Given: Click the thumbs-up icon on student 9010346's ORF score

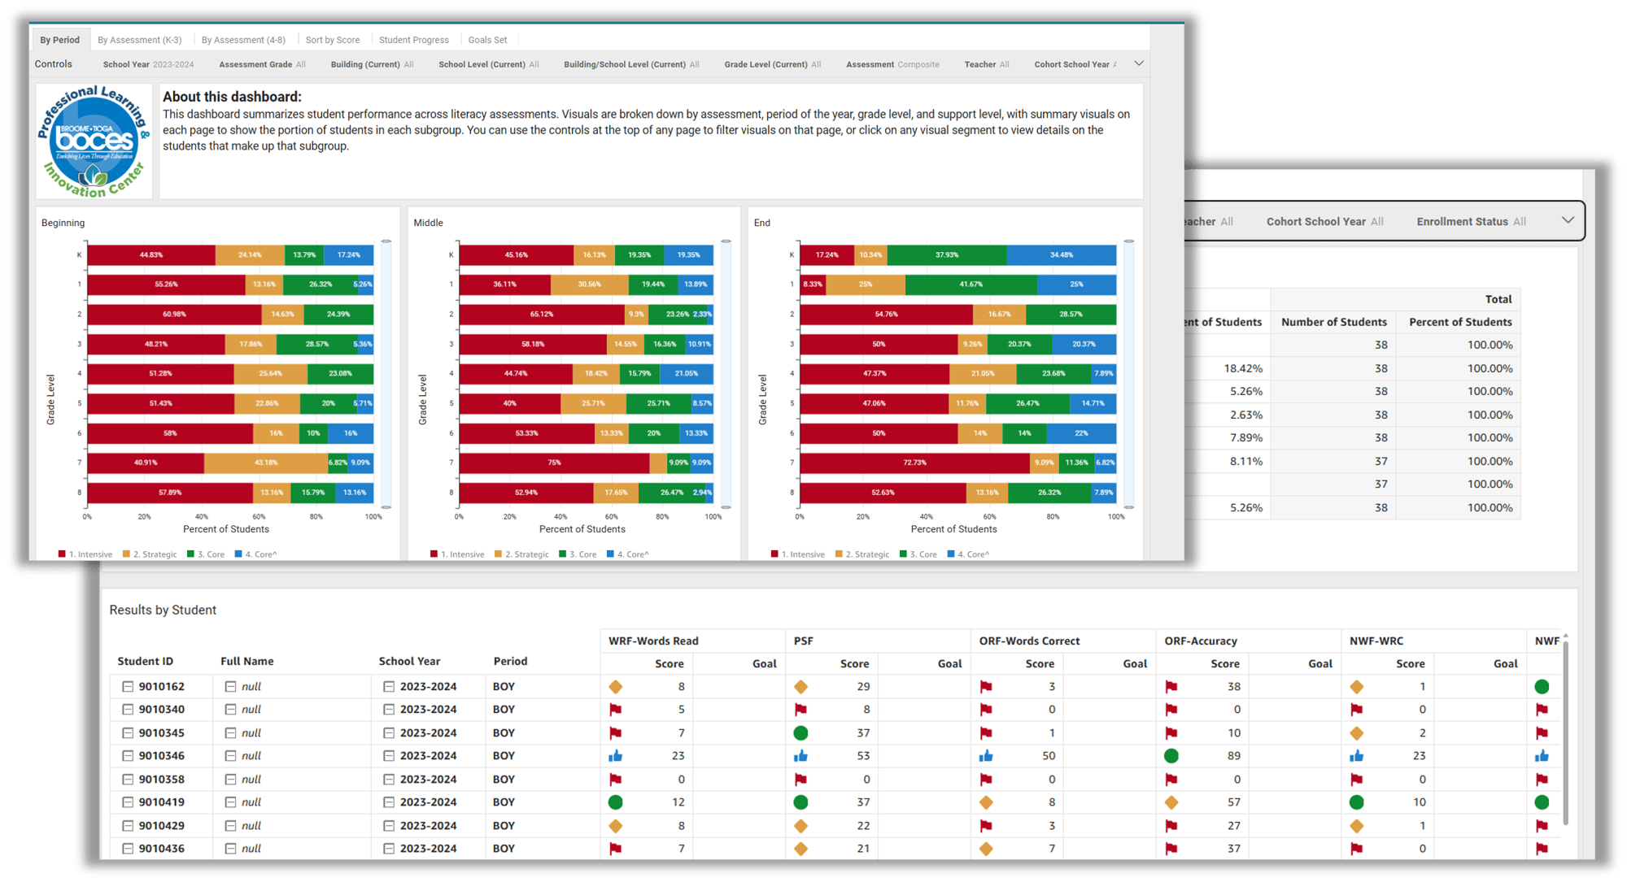Looking at the screenshot, I should pos(987,755).
